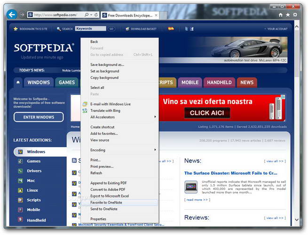Click the page scrollbar down arrow
The height and width of the screenshot is (235, 308).
click(297, 219)
